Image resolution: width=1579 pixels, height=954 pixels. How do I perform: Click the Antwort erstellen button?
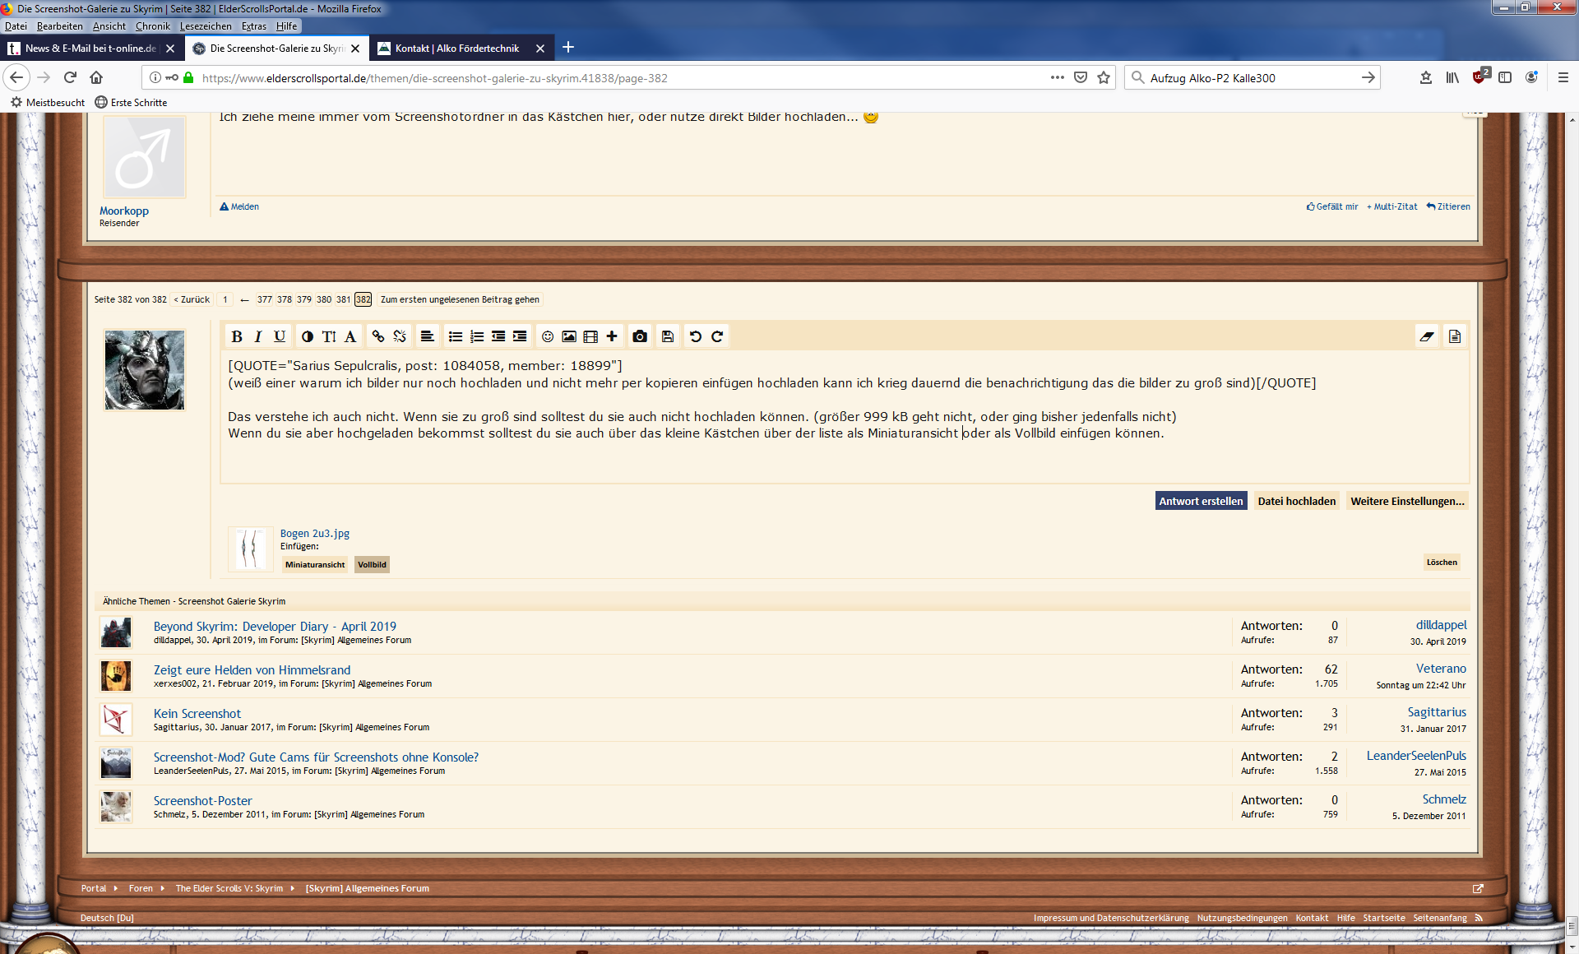coord(1201,501)
